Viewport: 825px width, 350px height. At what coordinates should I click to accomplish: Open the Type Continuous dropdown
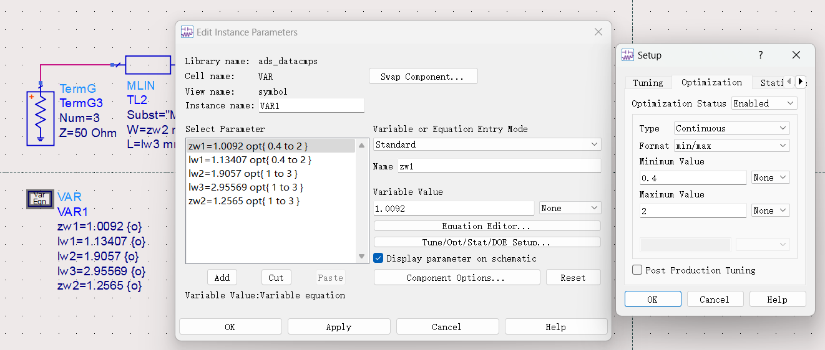732,128
